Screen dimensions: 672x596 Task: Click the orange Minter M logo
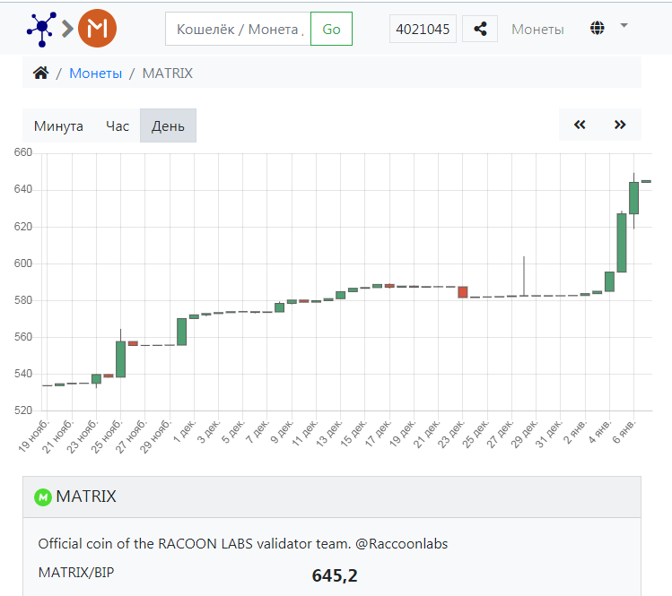(97, 29)
